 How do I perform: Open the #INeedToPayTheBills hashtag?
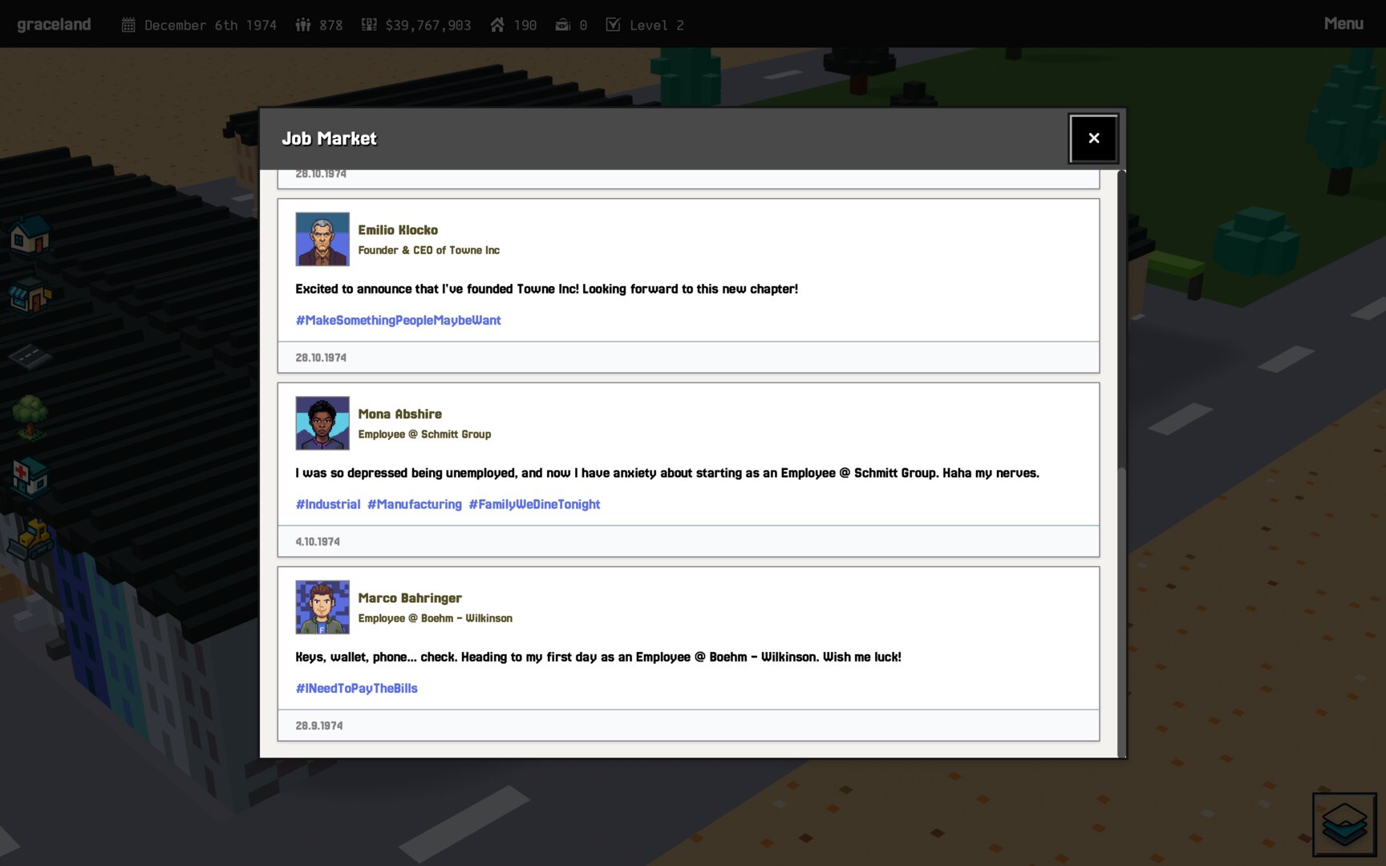(356, 688)
